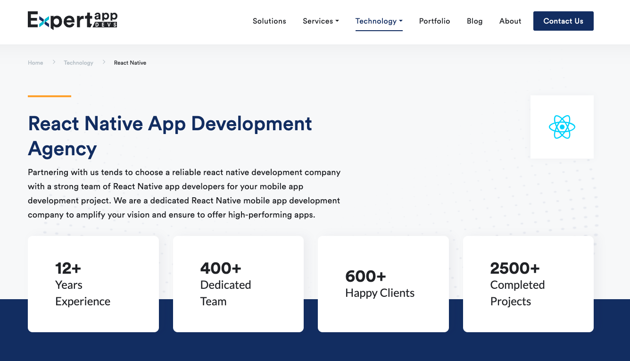Open the Blog page
This screenshot has width=630, height=361.
pyautogui.click(x=474, y=21)
